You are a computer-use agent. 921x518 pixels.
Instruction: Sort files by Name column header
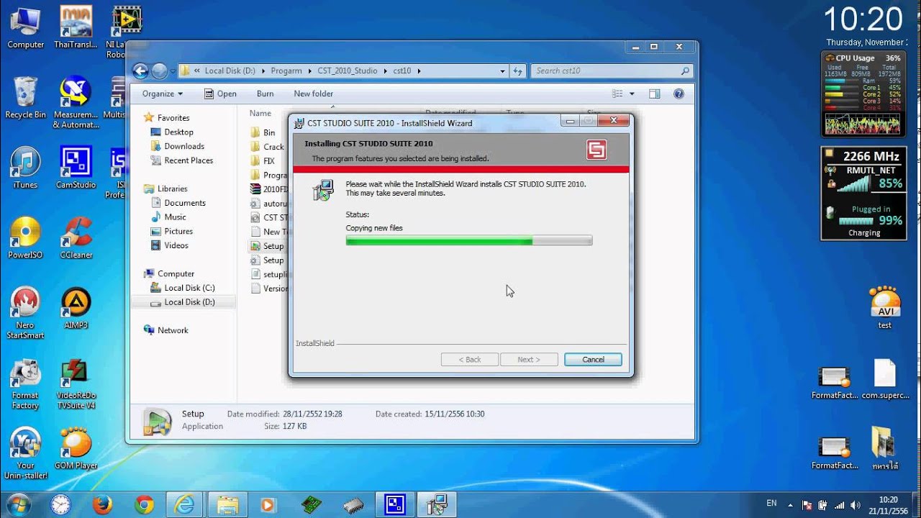click(260, 113)
